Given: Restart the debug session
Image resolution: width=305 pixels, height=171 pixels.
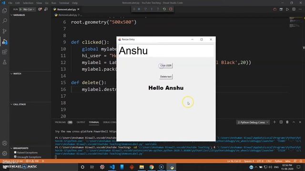Looking at the screenshot, I should (164, 9).
